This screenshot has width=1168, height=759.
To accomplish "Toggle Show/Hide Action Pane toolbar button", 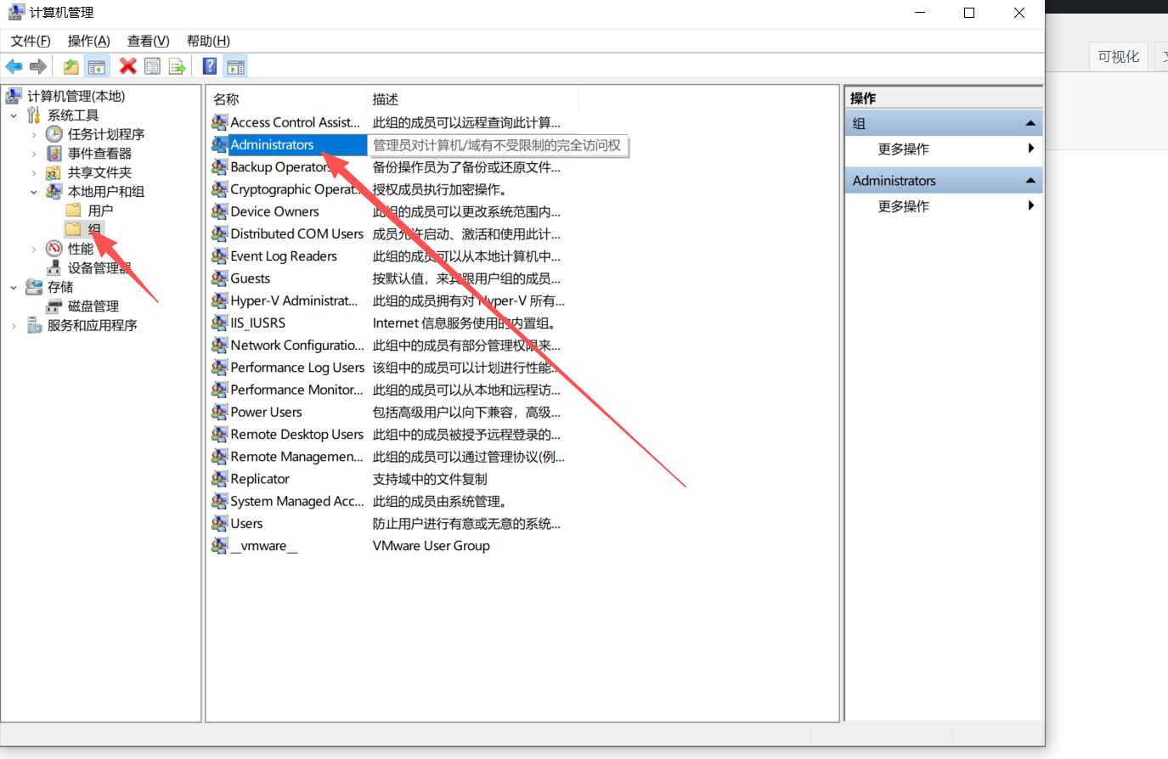I will pyautogui.click(x=236, y=66).
